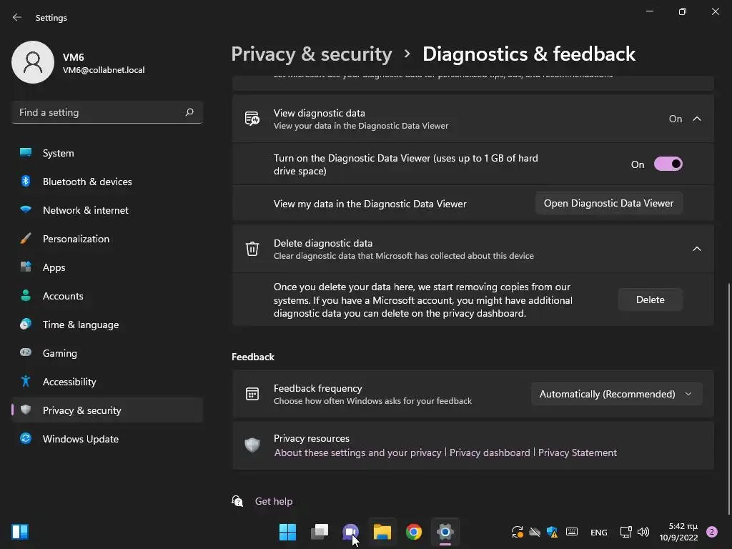Open File Explorer from the taskbar

382,532
